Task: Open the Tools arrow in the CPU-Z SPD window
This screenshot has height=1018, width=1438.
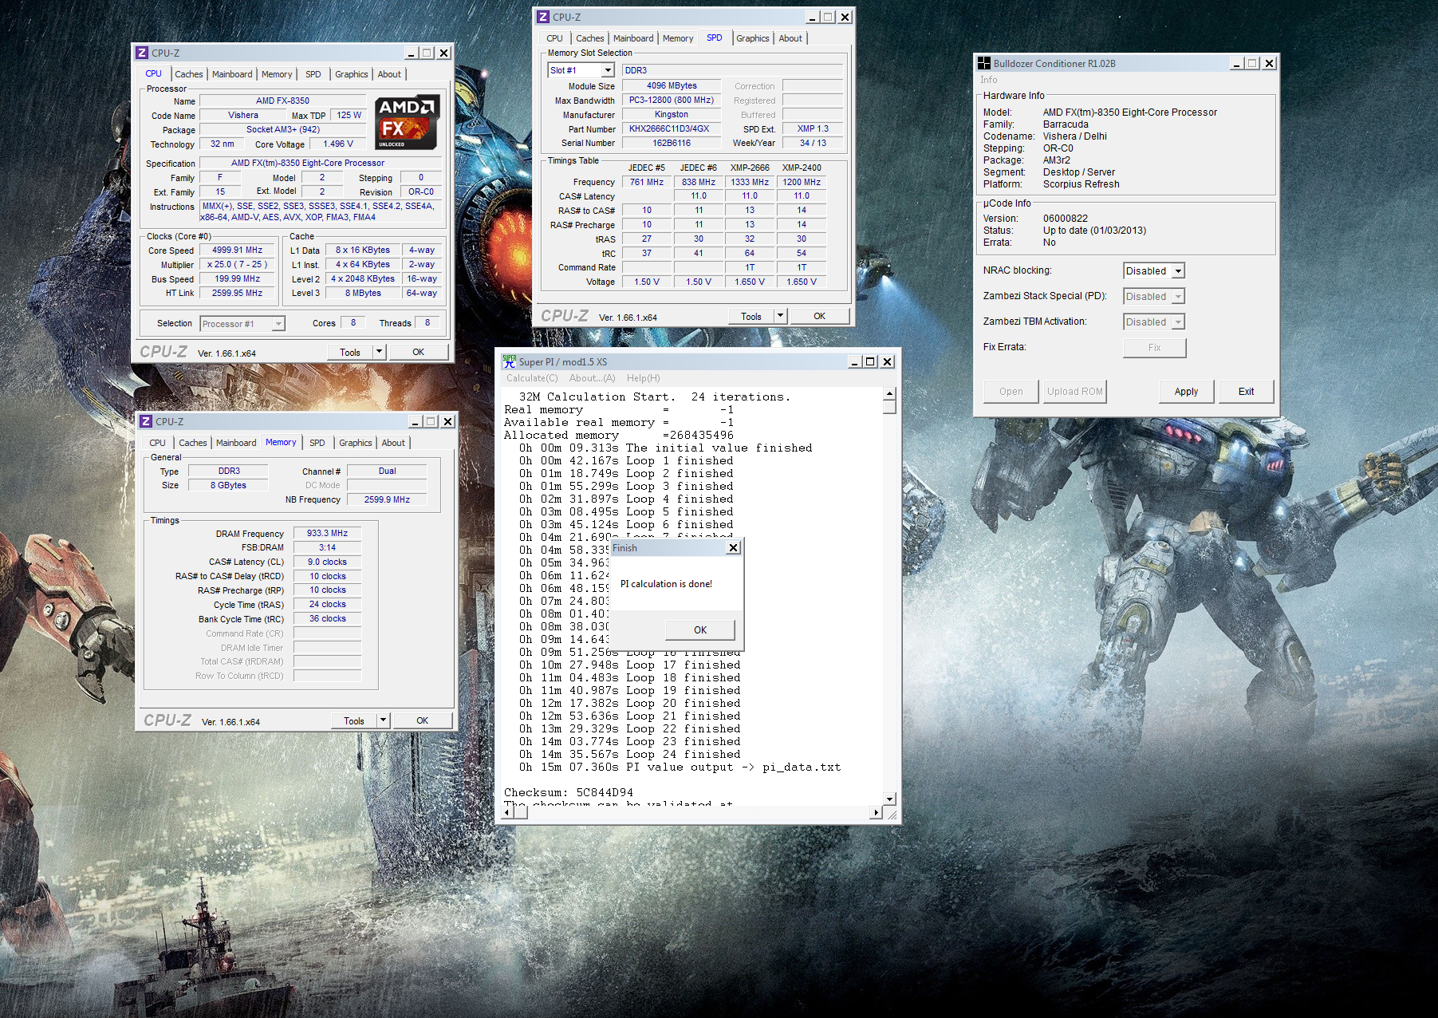Action: coord(781,316)
